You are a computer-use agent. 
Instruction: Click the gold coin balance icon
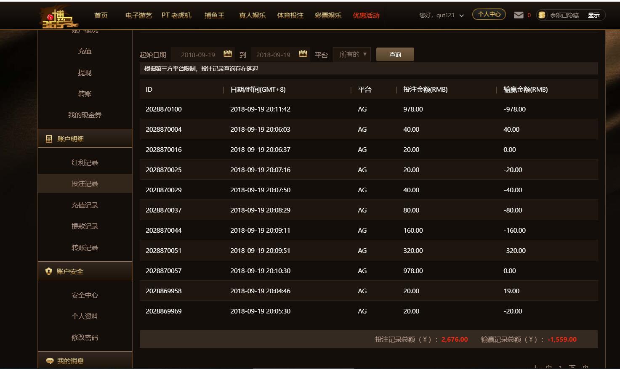542,15
